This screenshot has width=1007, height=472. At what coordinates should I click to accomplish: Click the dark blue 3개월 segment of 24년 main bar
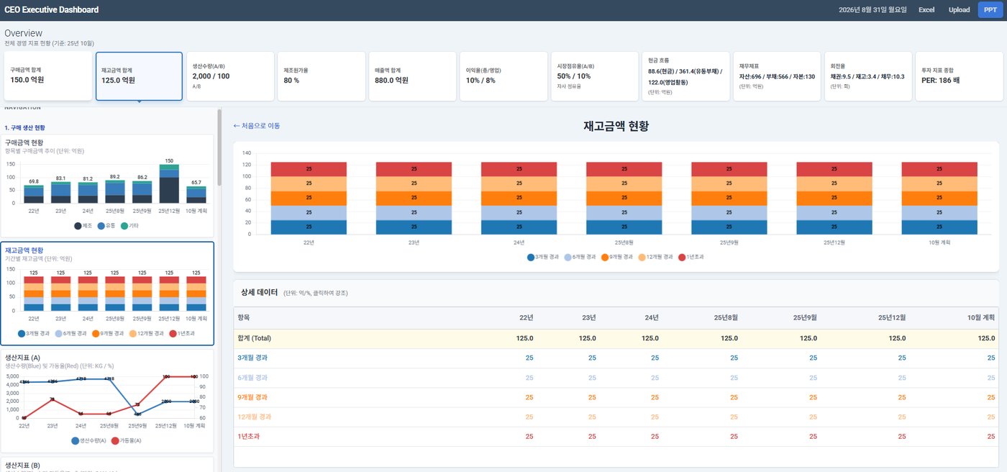(x=519, y=227)
